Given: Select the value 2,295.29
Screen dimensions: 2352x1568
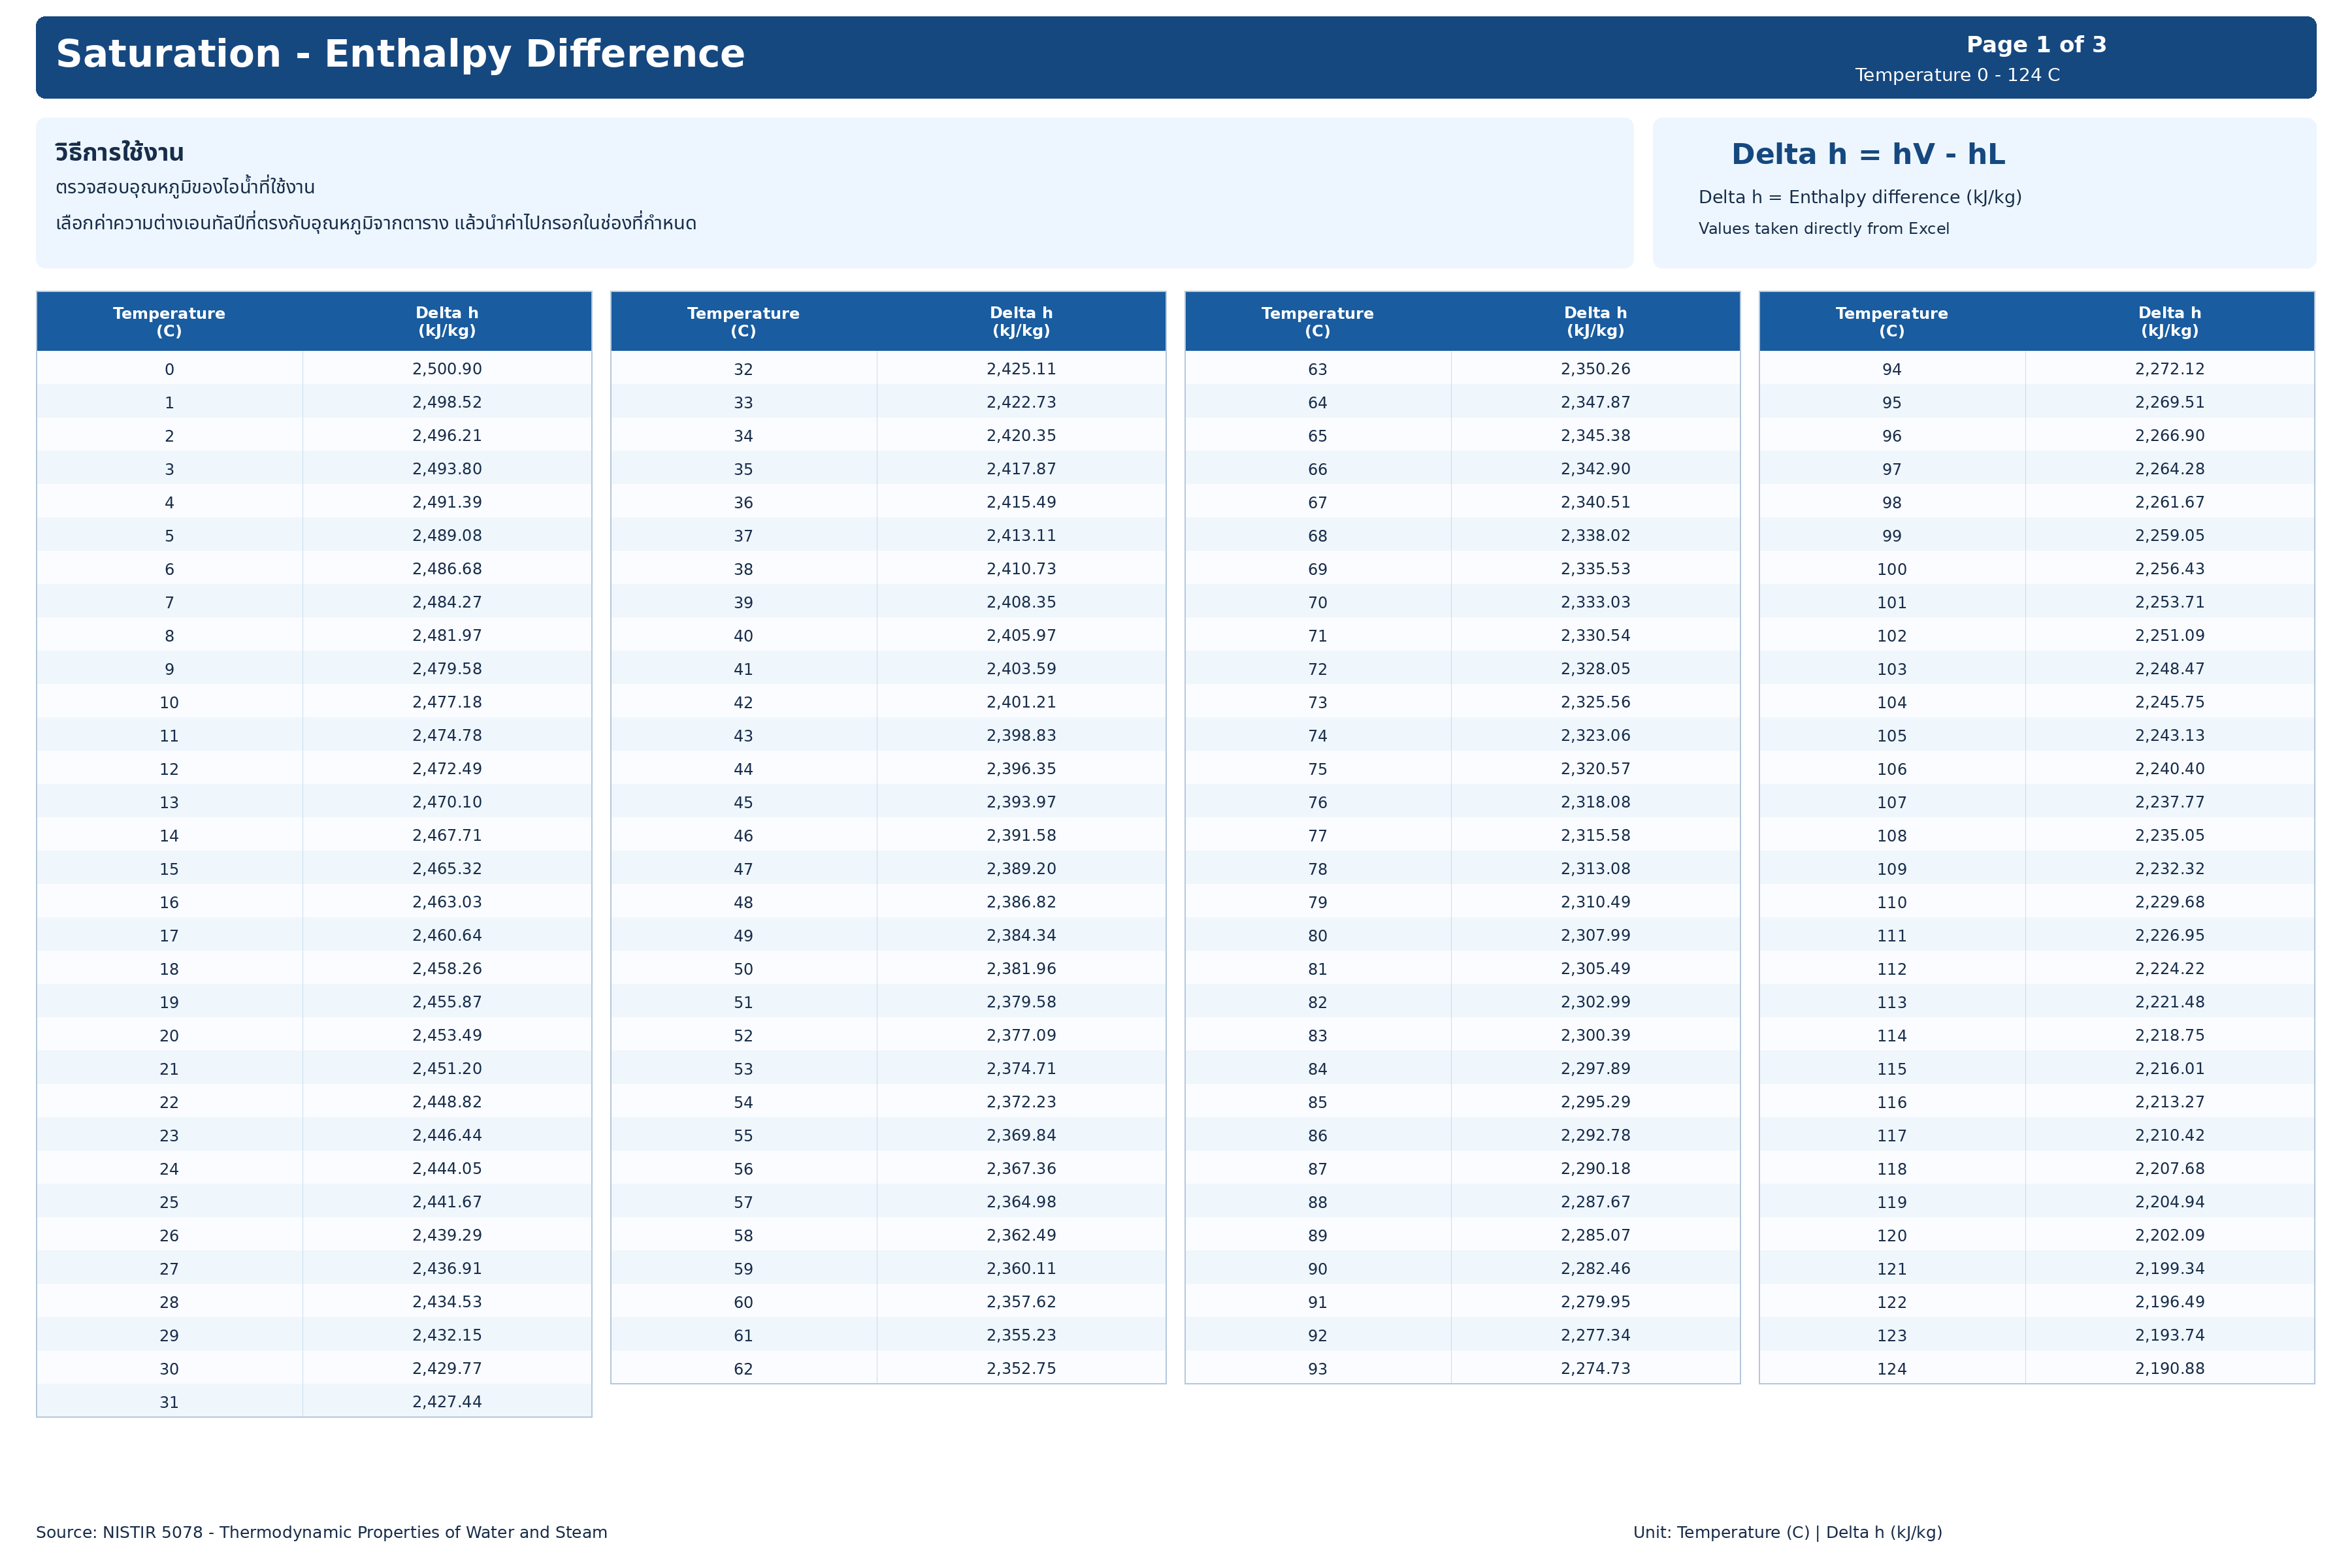Looking at the screenshot, I should pos(1595,1102).
